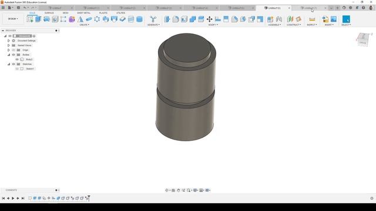This screenshot has width=376, height=211.
Task: Select Body2 in the browser
Action: point(29,59)
